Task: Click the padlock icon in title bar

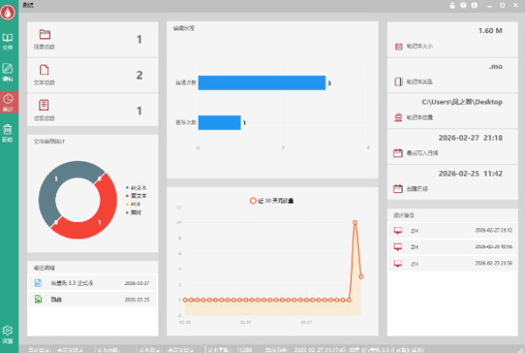Action: point(452,5)
